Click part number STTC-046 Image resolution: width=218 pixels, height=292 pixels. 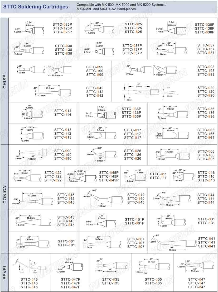(x=29, y=279)
